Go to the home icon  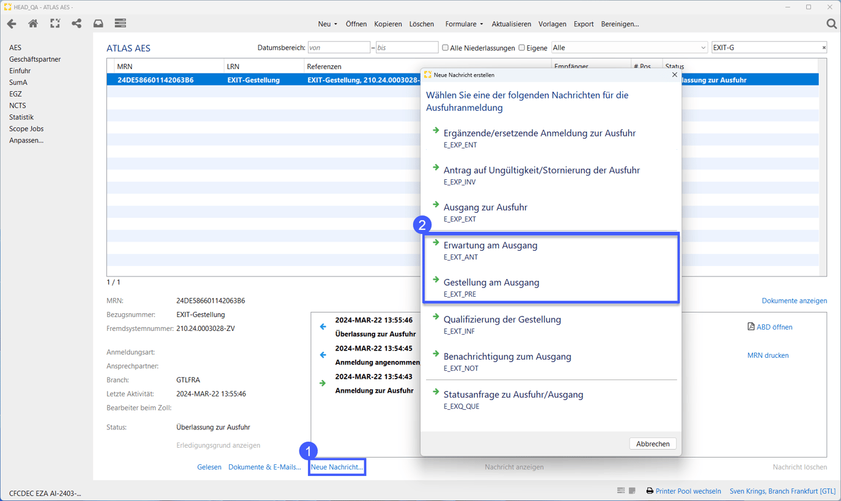coord(33,24)
